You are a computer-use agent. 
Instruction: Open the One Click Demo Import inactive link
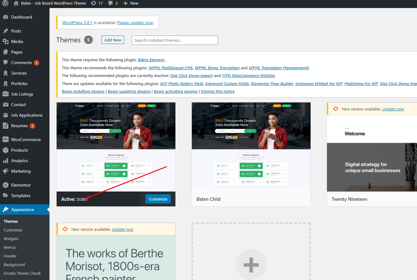[191, 75]
